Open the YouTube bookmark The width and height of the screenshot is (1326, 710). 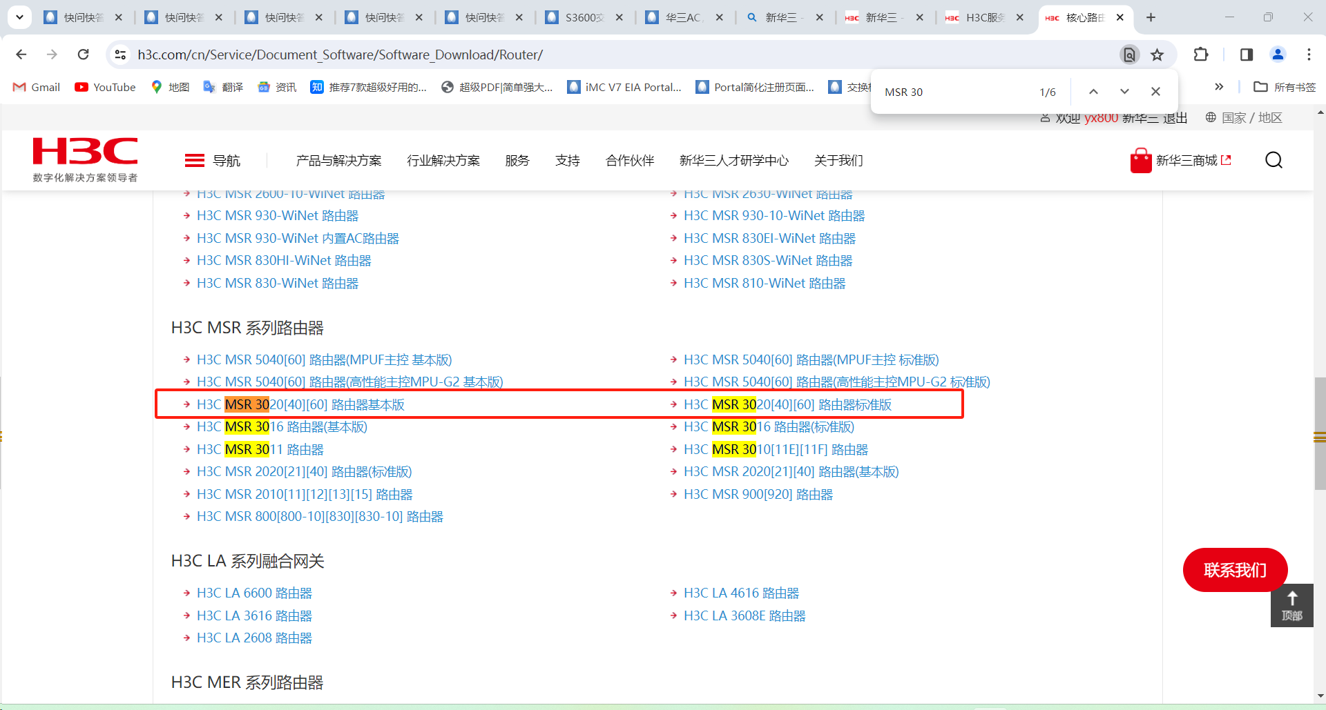[106, 87]
